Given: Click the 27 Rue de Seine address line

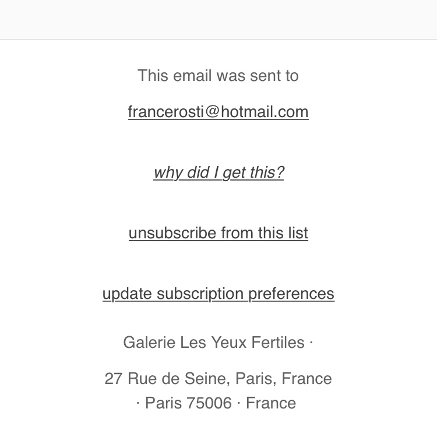Looking at the screenshot, I should [218, 379].
